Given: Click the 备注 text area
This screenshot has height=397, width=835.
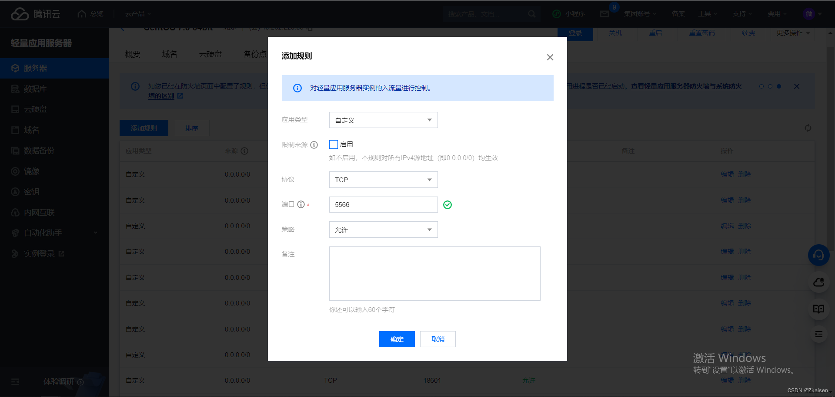Looking at the screenshot, I should pyautogui.click(x=434, y=274).
